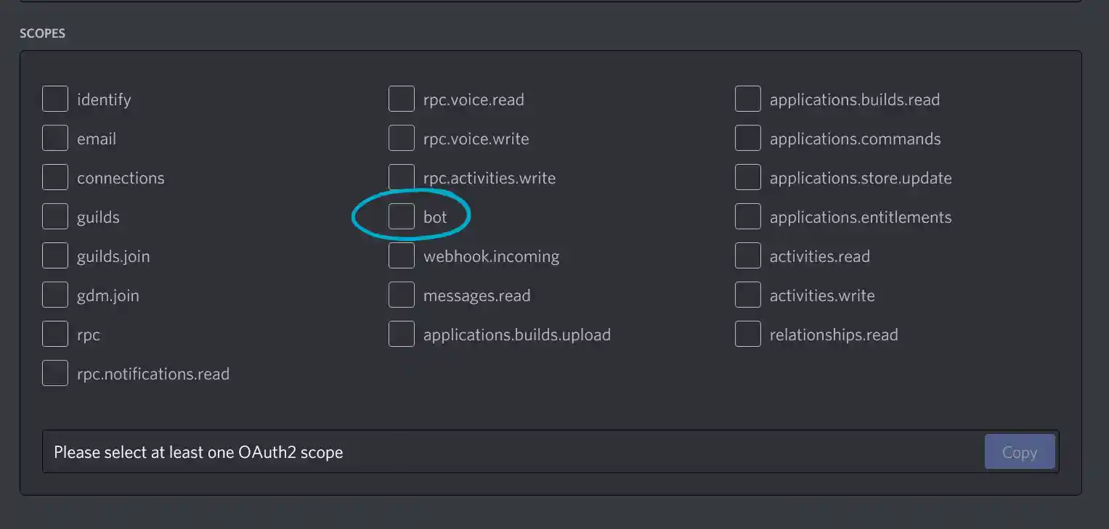Select the rpc.activities.write checkbox

point(401,177)
